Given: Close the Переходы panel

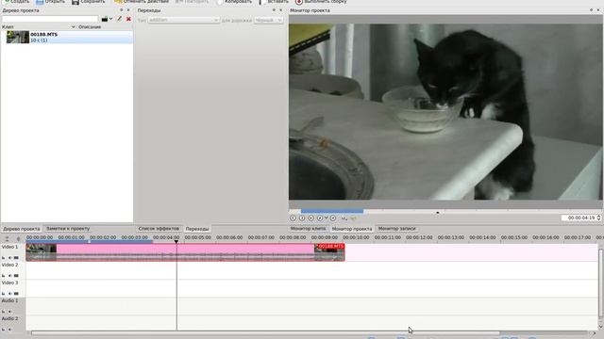Looking at the screenshot, I should 281,10.
